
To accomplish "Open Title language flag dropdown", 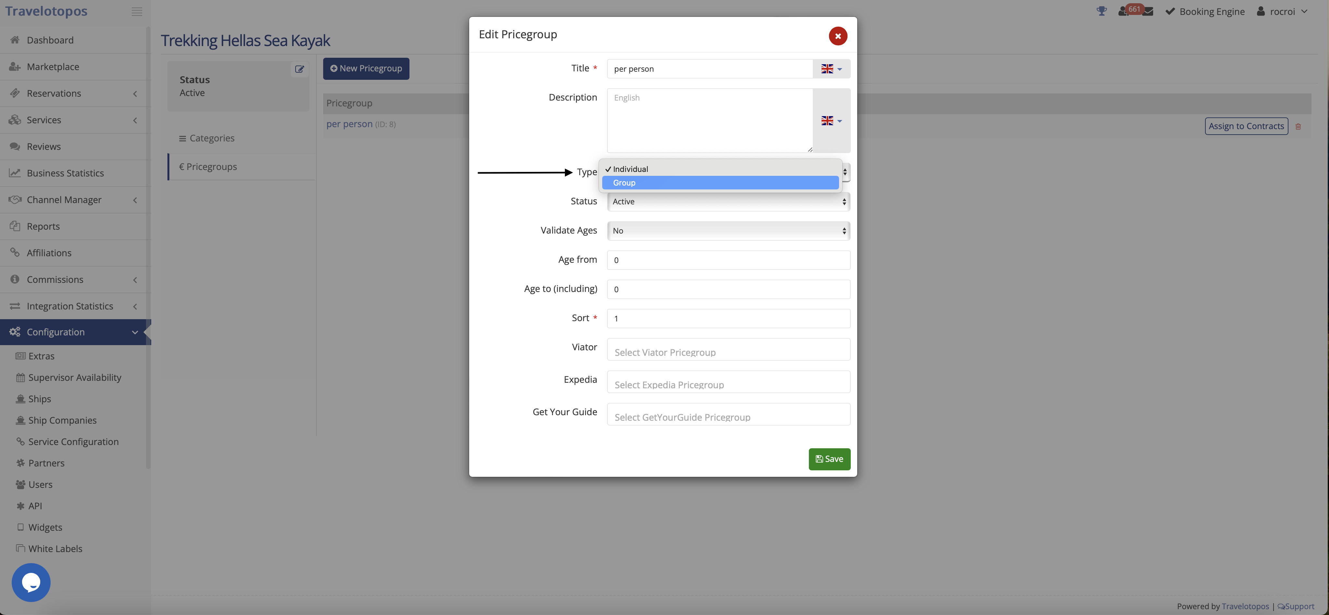I will coord(831,69).
